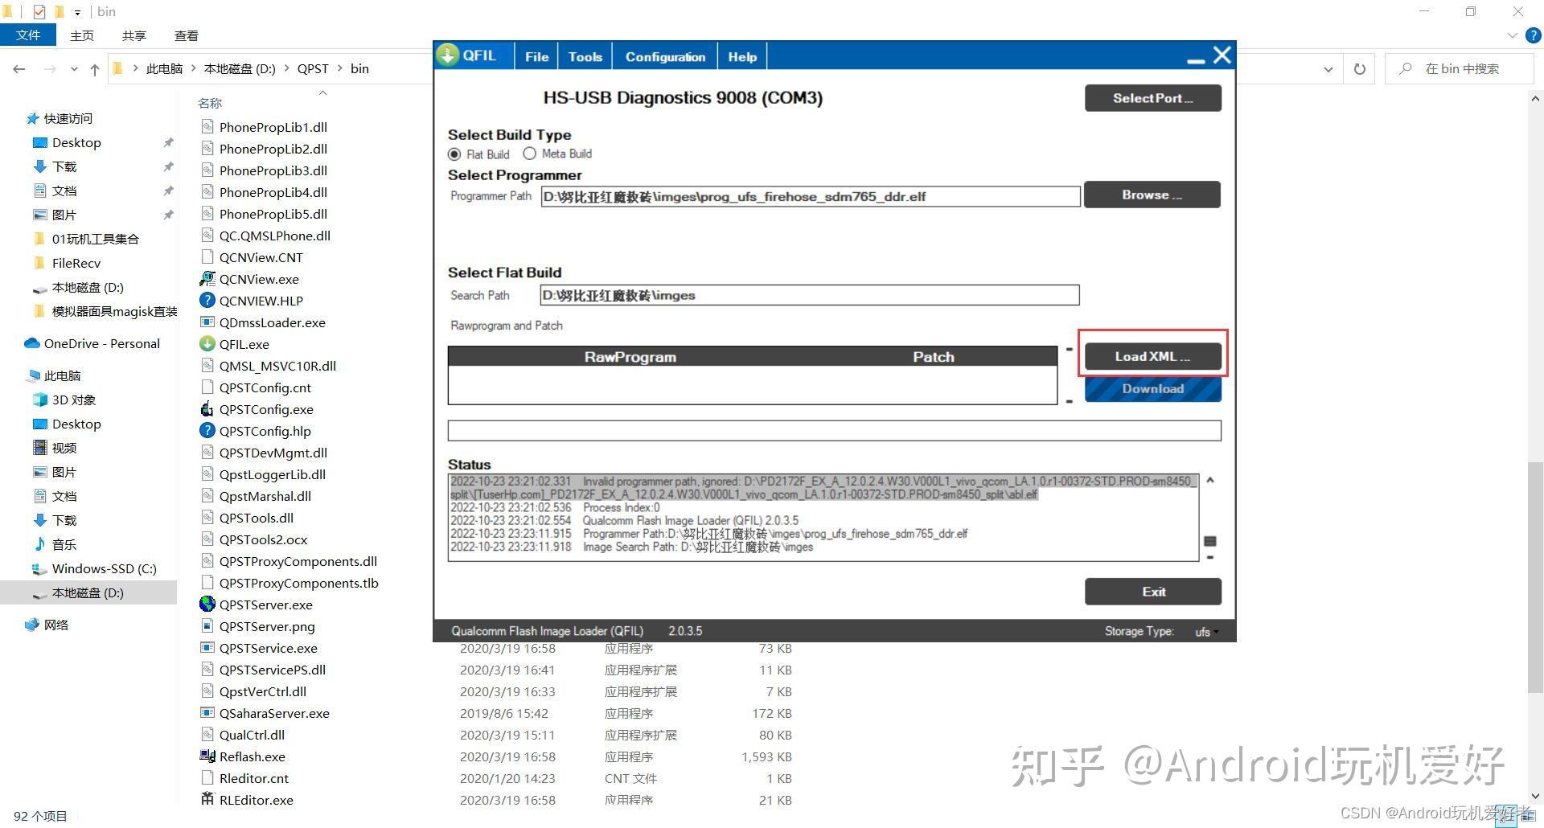Click the refresh icon beside the address bar
Viewport: 1544px width, 828px height.
point(1359,69)
